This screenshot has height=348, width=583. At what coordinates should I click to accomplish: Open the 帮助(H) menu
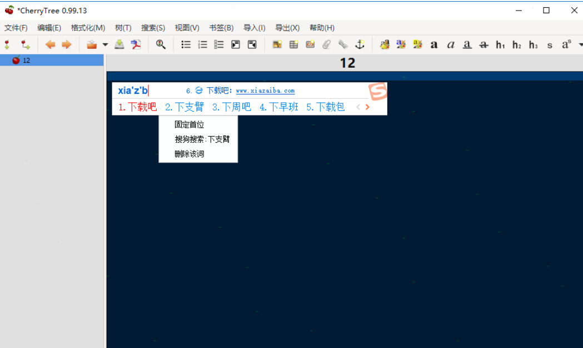coord(322,28)
